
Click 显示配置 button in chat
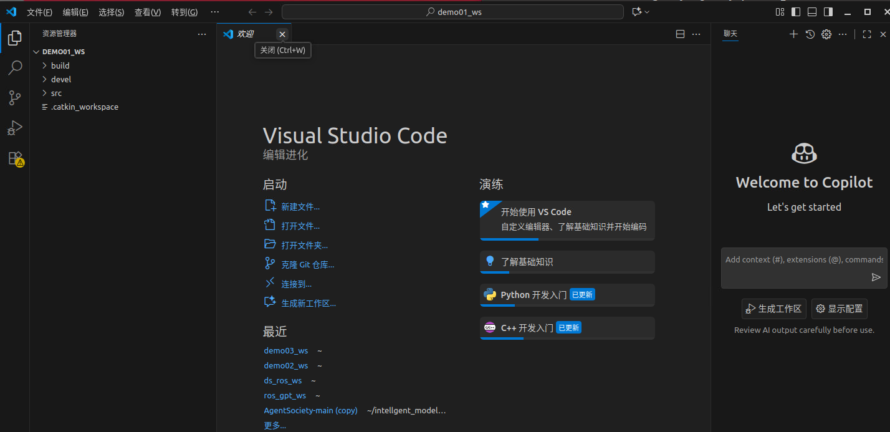pyautogui.click(x=840, y=309)
